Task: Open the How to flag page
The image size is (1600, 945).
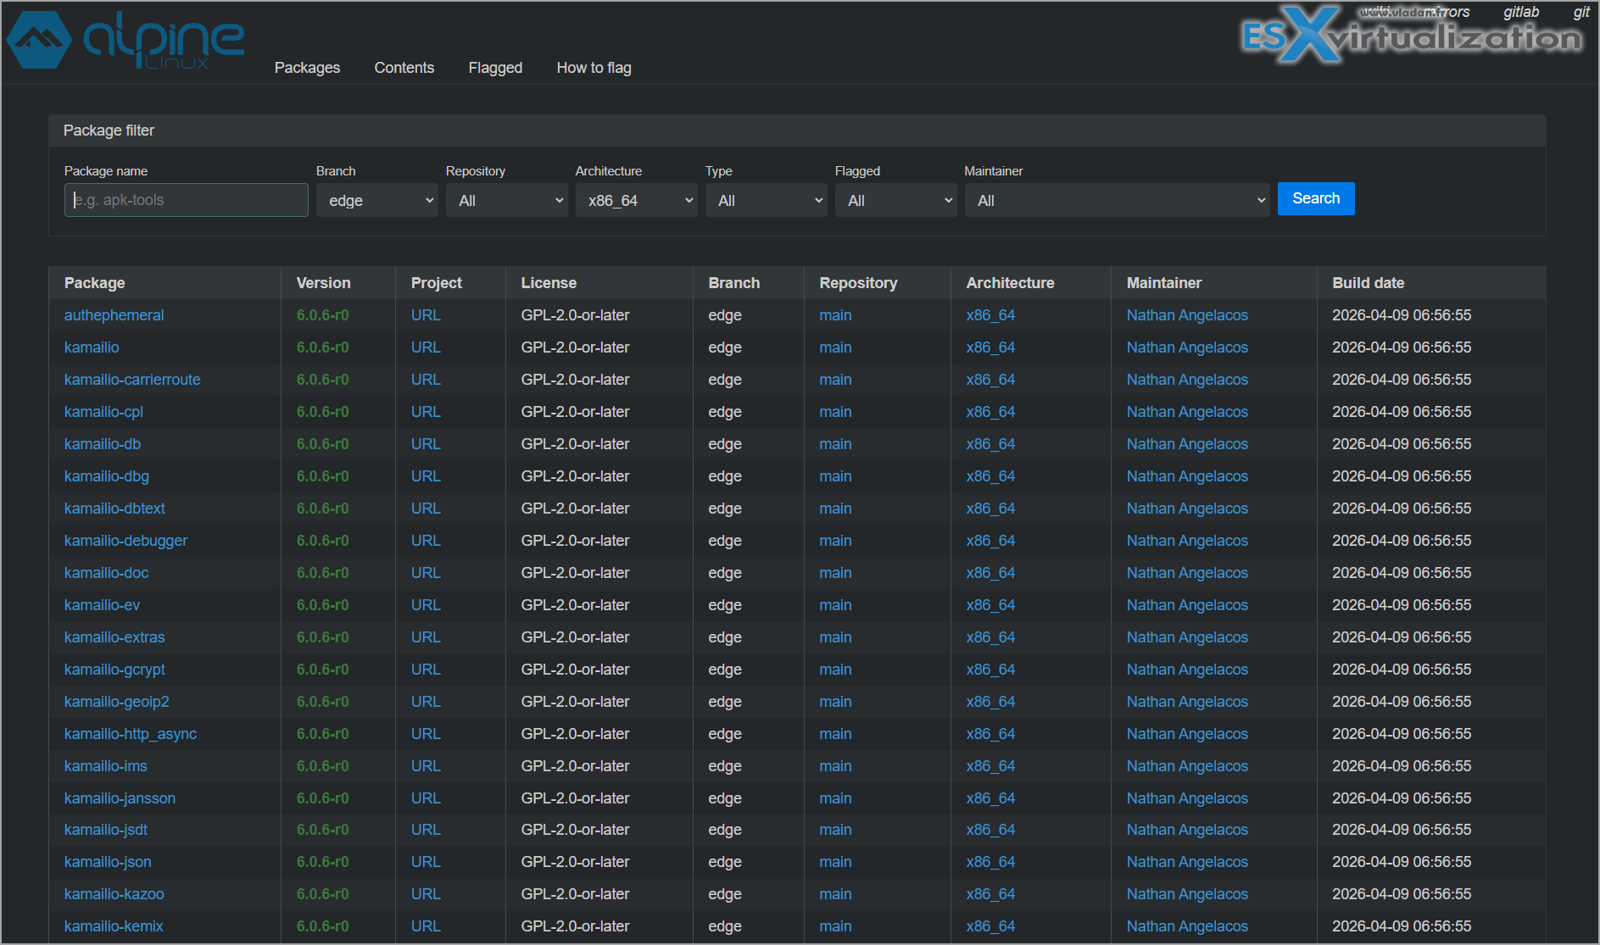Action: click(594, 68)
